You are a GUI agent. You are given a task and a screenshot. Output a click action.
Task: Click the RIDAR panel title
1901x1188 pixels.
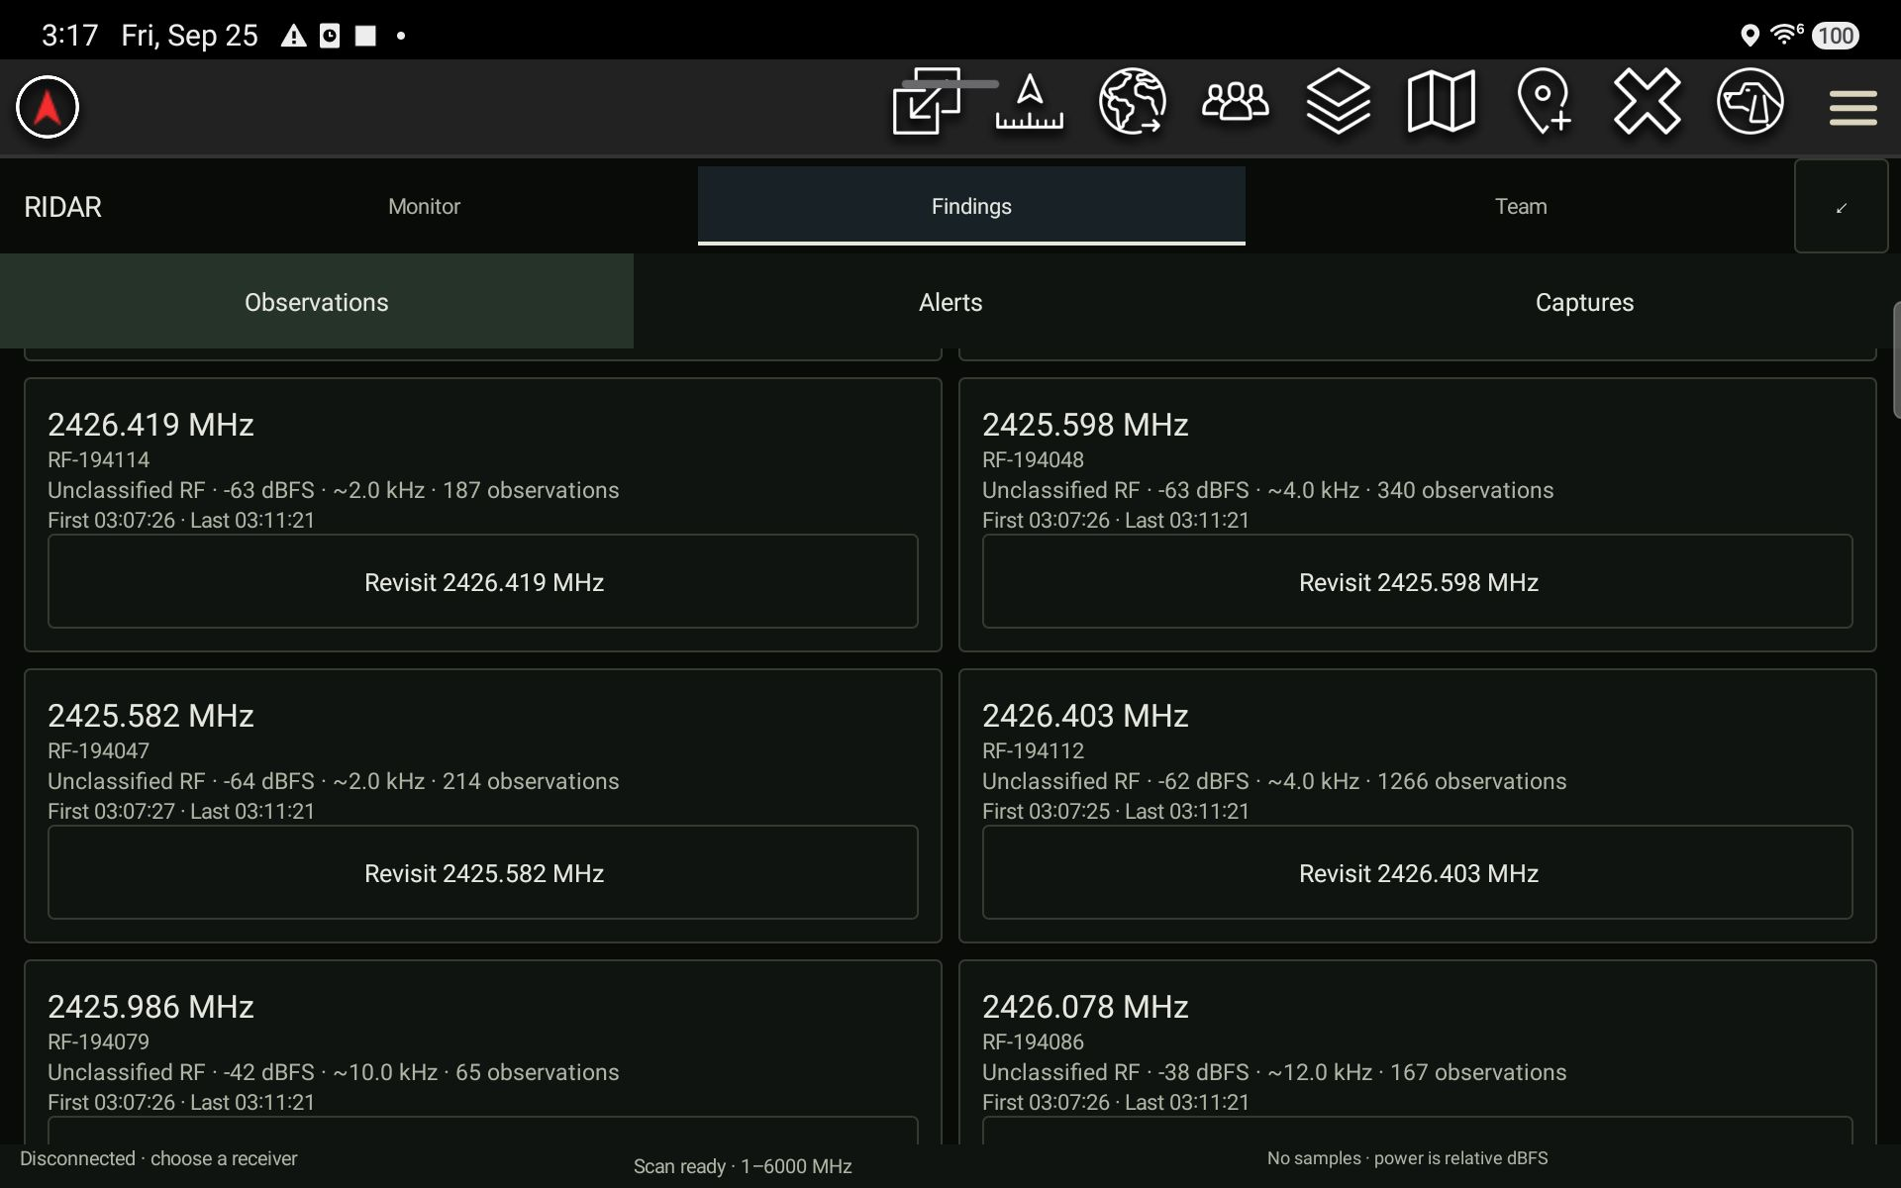click(62, 207)
